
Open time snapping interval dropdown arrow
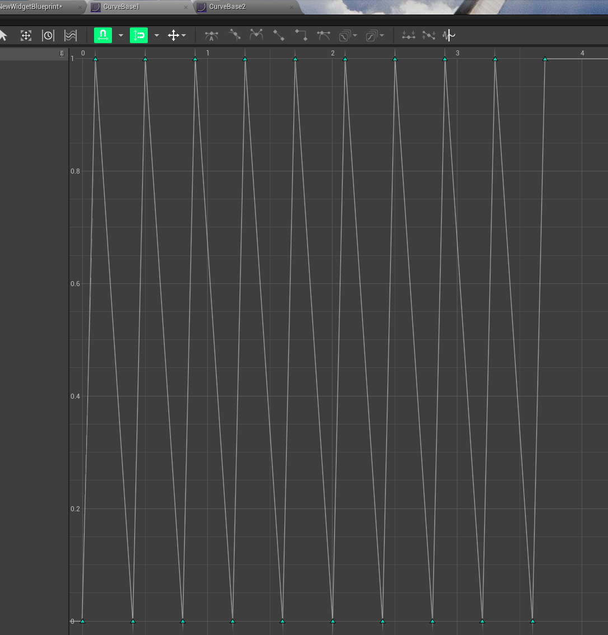pyautogui.click(x=120, y=36)
